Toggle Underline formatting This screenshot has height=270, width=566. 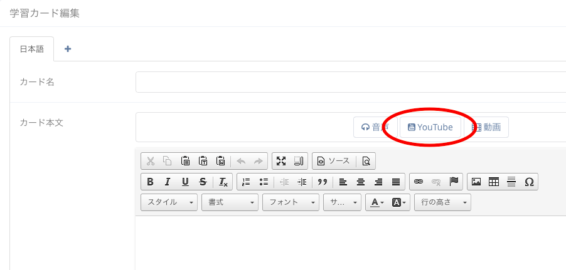click(186, 182)
